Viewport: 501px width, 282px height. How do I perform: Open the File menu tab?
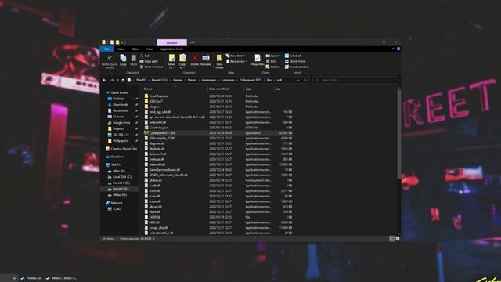(106, 49)
